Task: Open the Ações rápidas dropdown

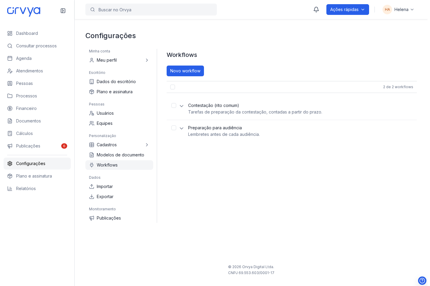Action: click(348, 10)
